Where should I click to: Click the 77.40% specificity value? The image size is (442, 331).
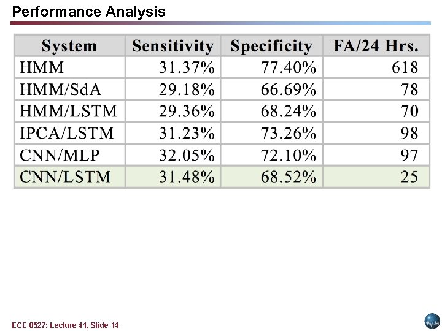[x=288, y=67]
